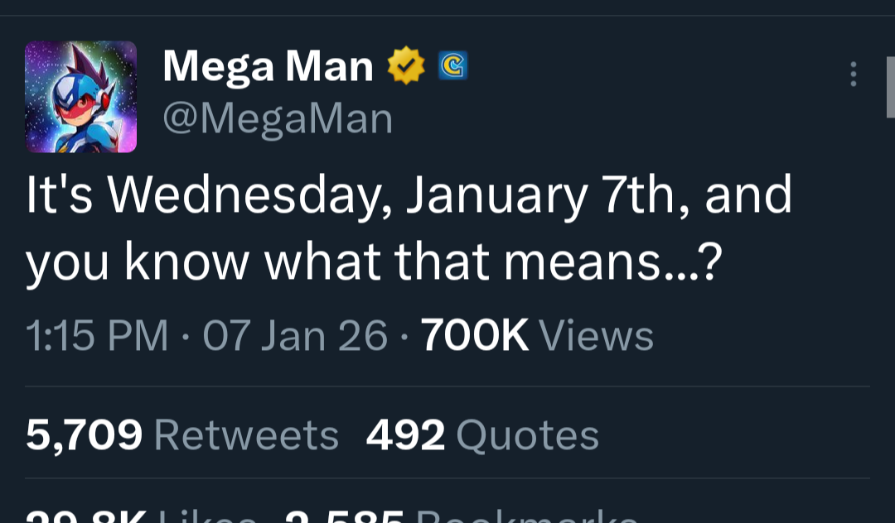The width and height of the screenshot is (895, 523).
Task: Open the Mega Man profile avatar
Action: pos(80,97)
